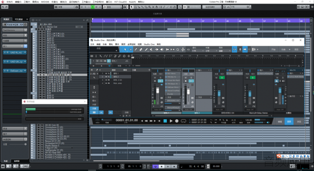The image size is (314, 171).
Task: Disable solo on BREVERB 2-64 channel
Action: pyautogui.click(x=222, y=77)
